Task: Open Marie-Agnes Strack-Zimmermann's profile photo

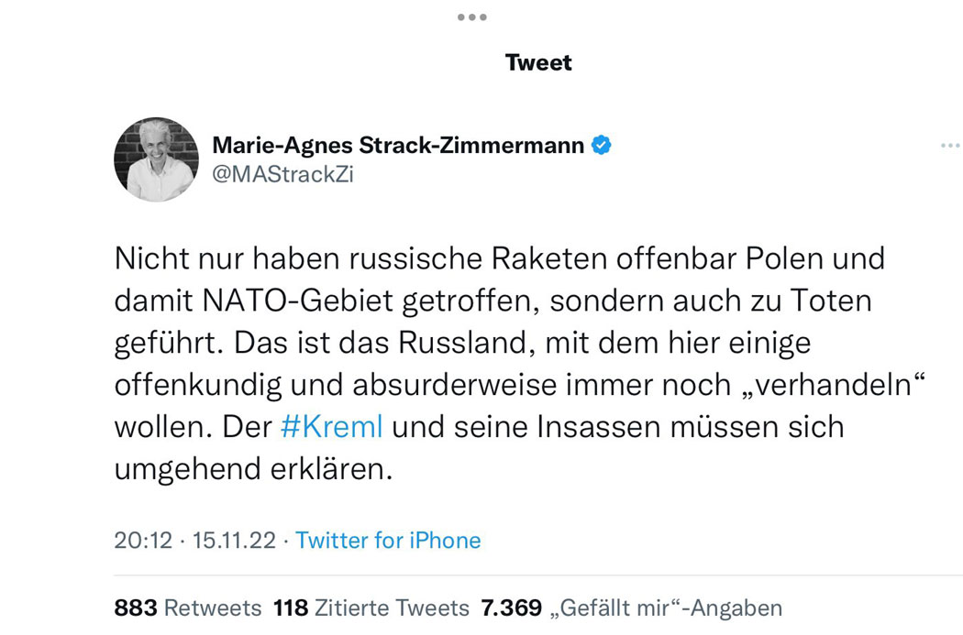Action: [x=156, y=159]
